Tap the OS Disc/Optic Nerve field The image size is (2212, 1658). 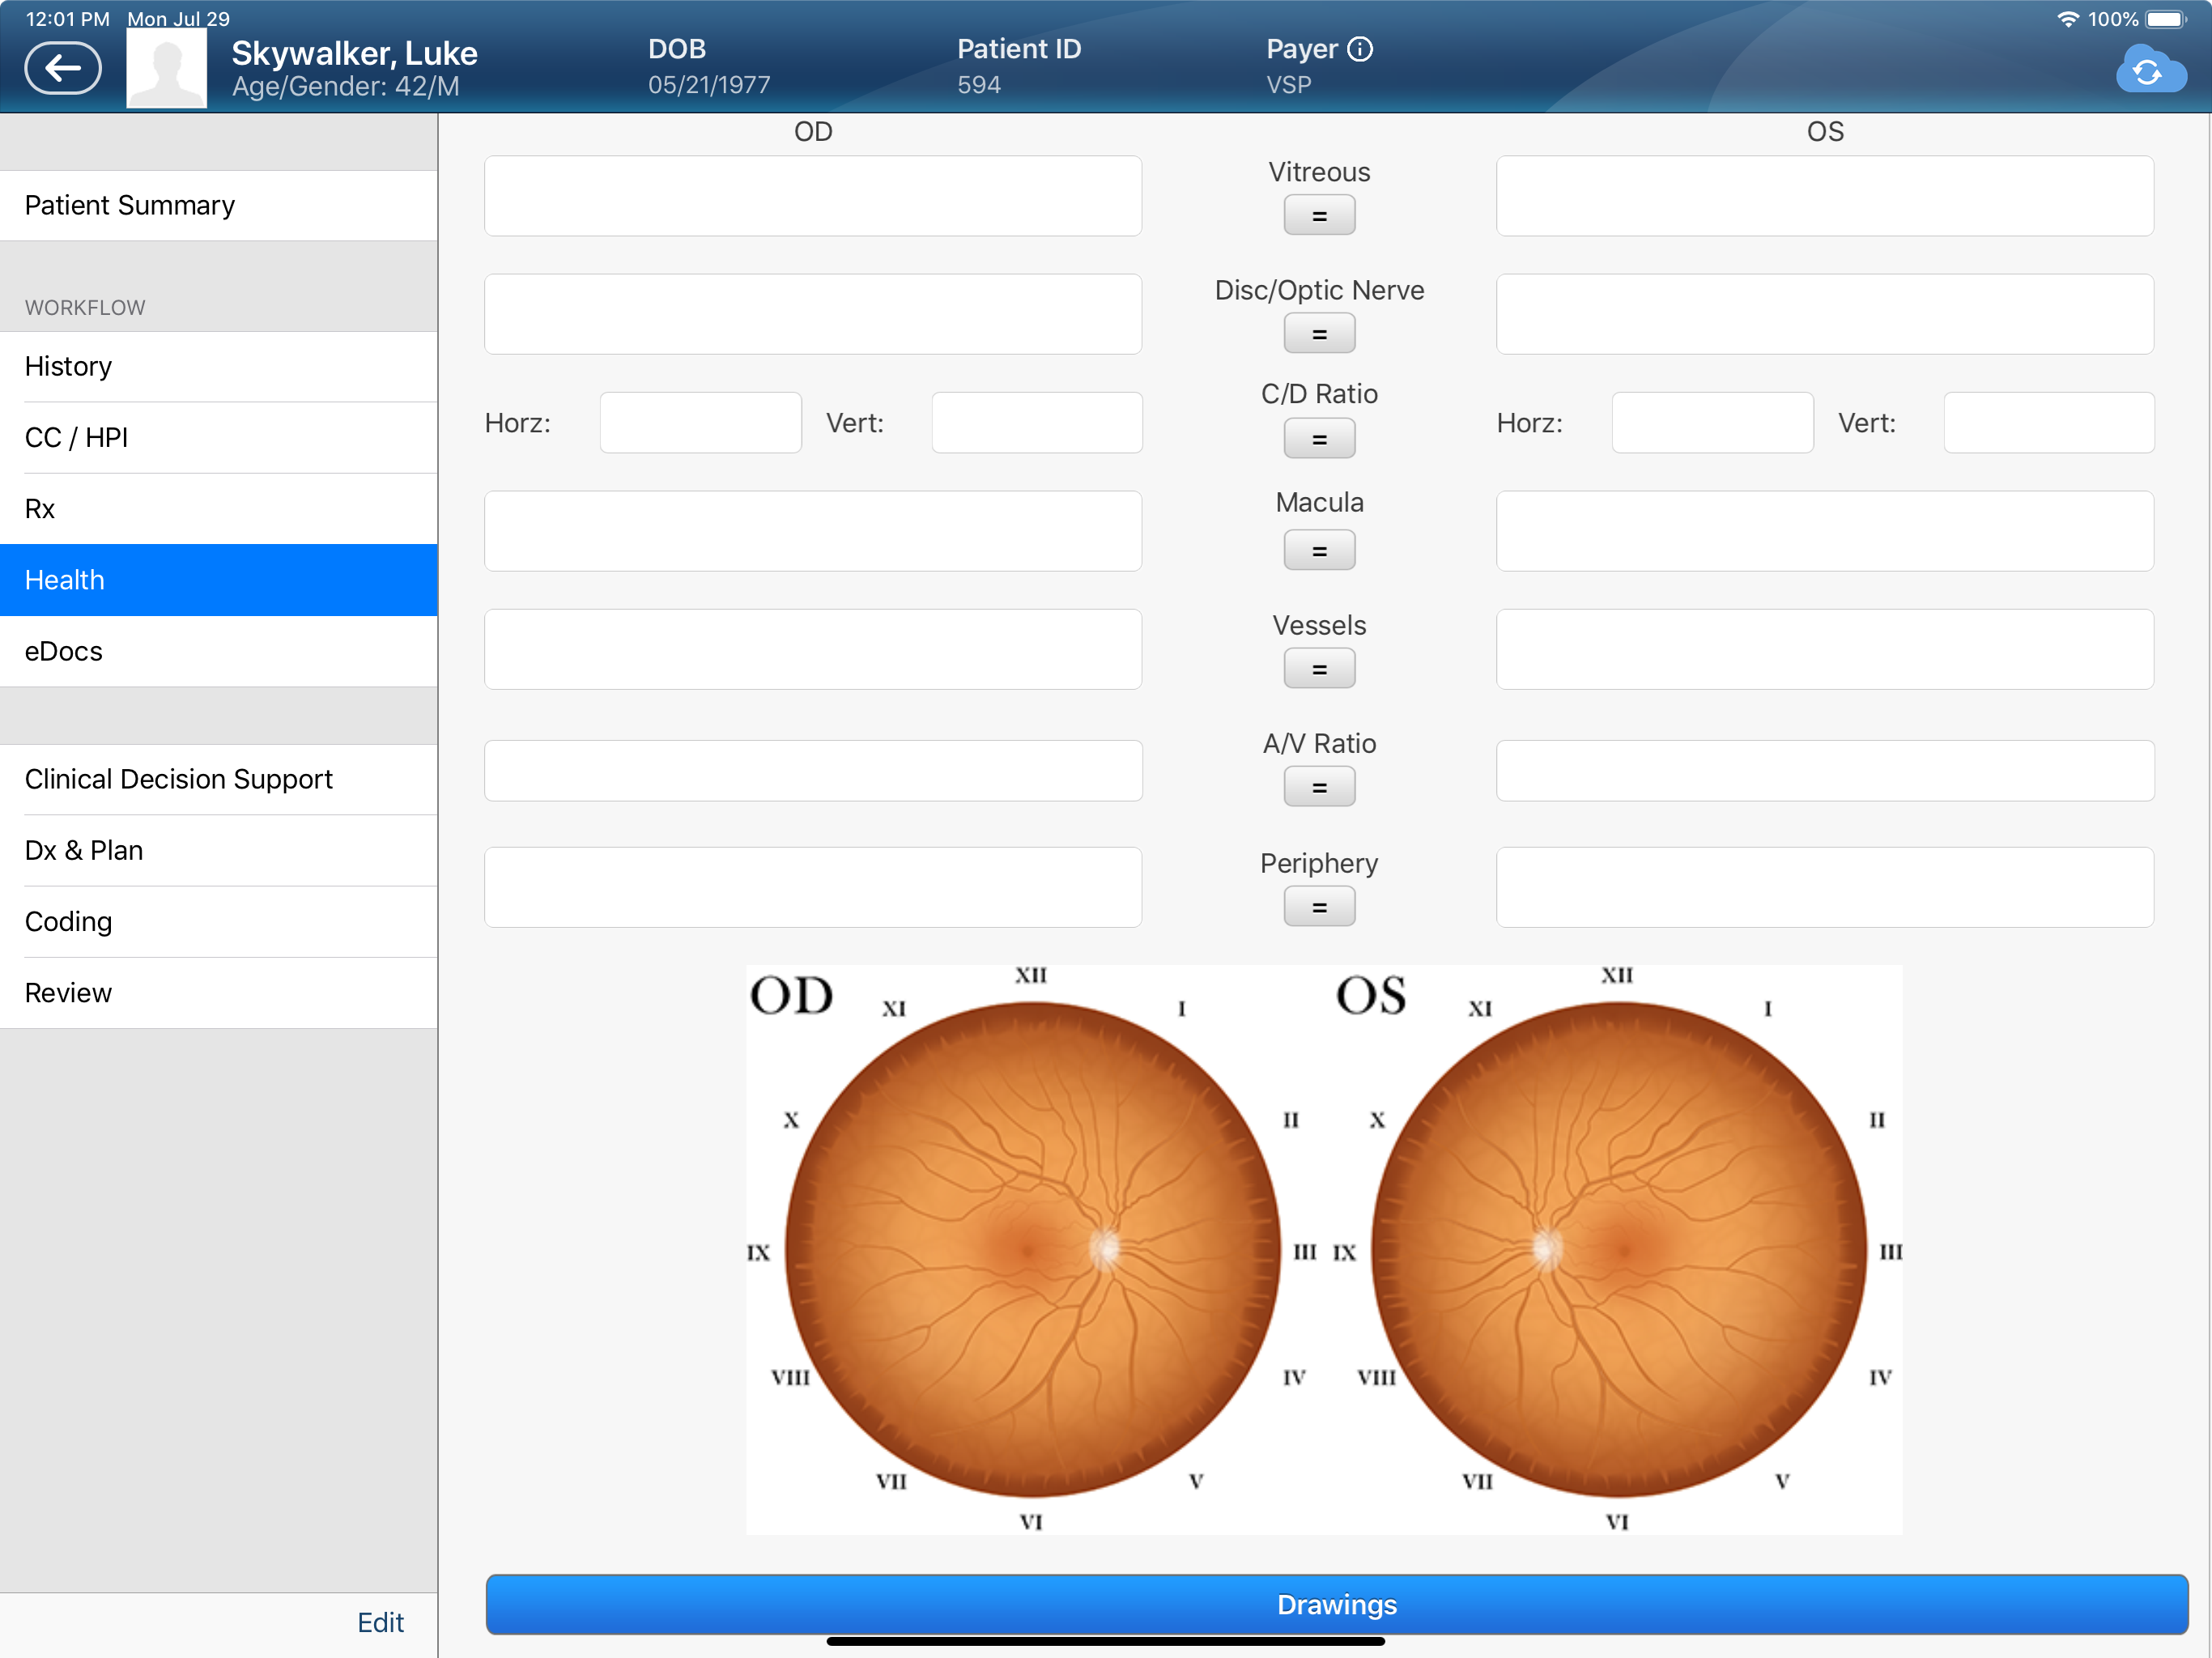(x=1825, y=314)
